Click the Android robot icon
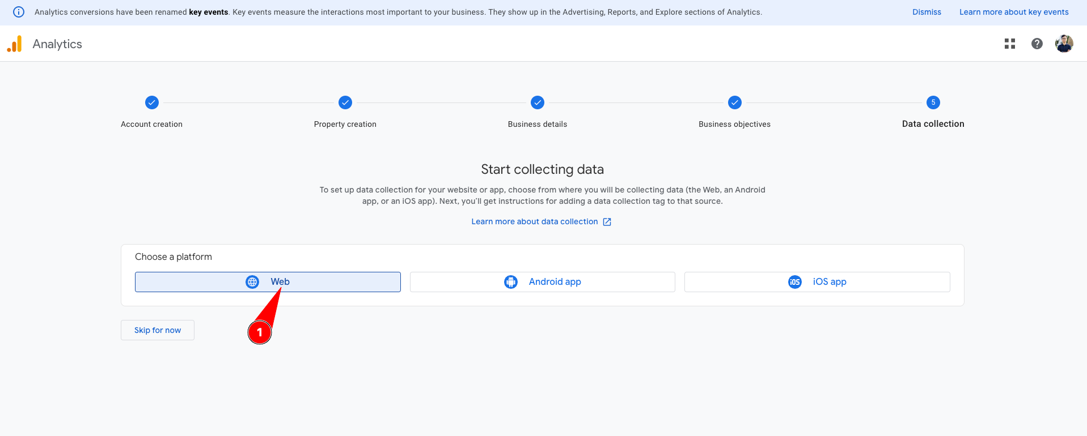 [x=511, y=282]
